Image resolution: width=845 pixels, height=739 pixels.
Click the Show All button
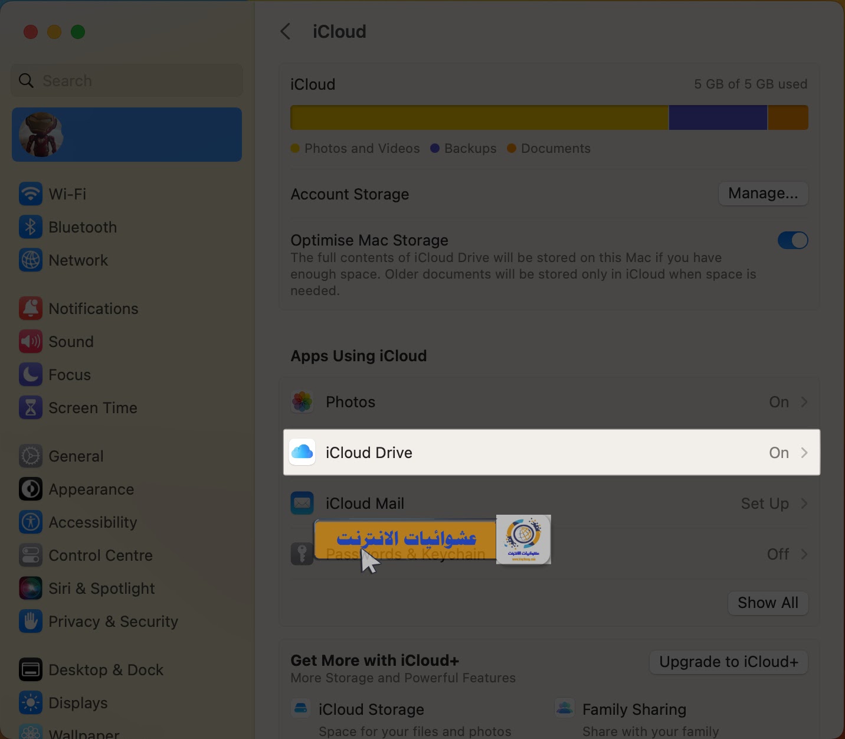click(768, 603)
